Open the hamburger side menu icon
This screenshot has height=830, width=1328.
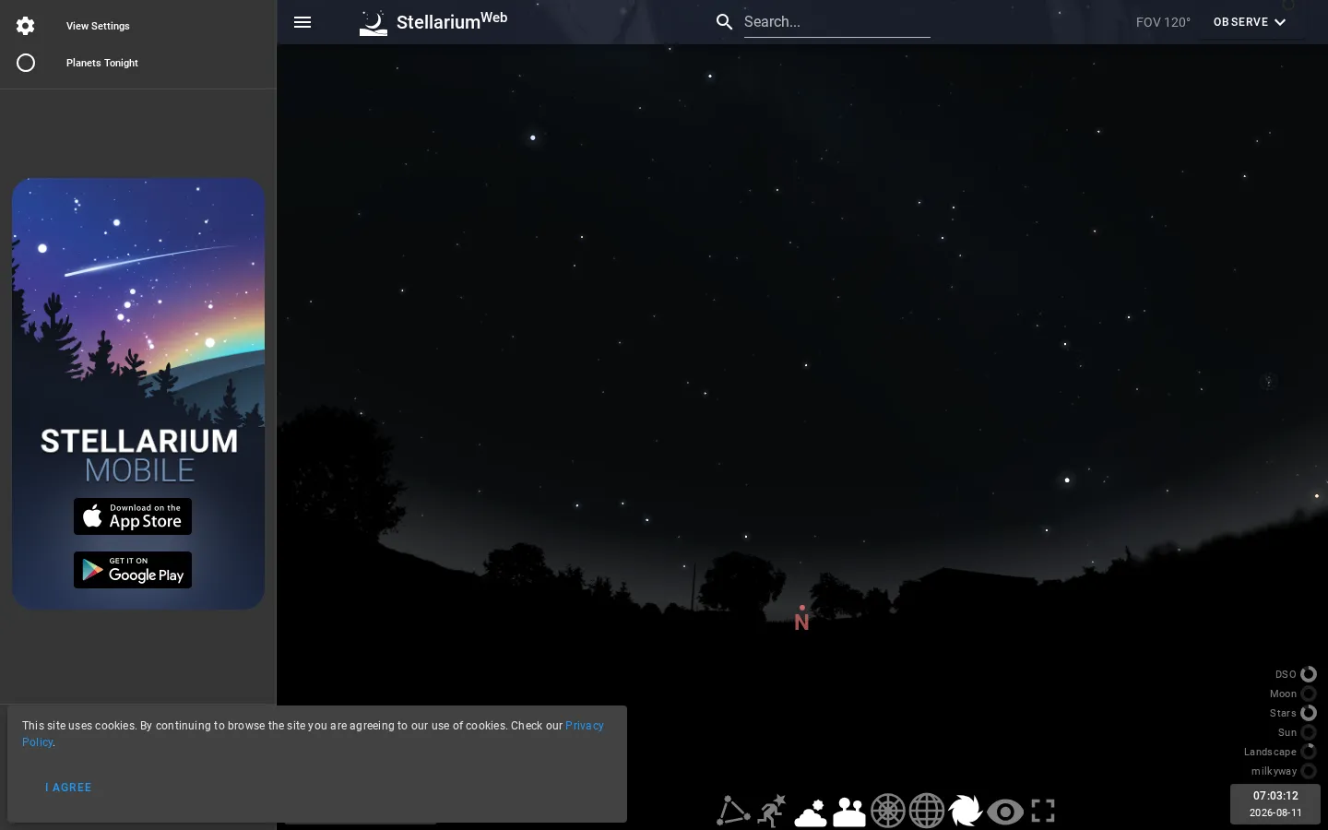(302, 22)
